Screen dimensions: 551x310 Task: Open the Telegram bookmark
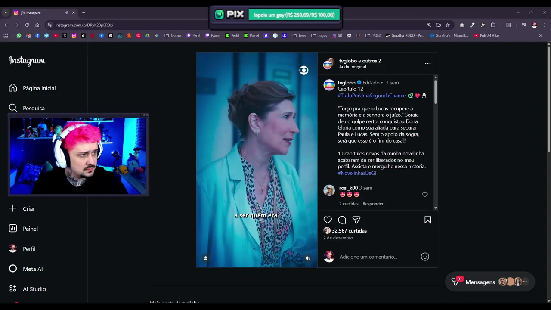46,36
